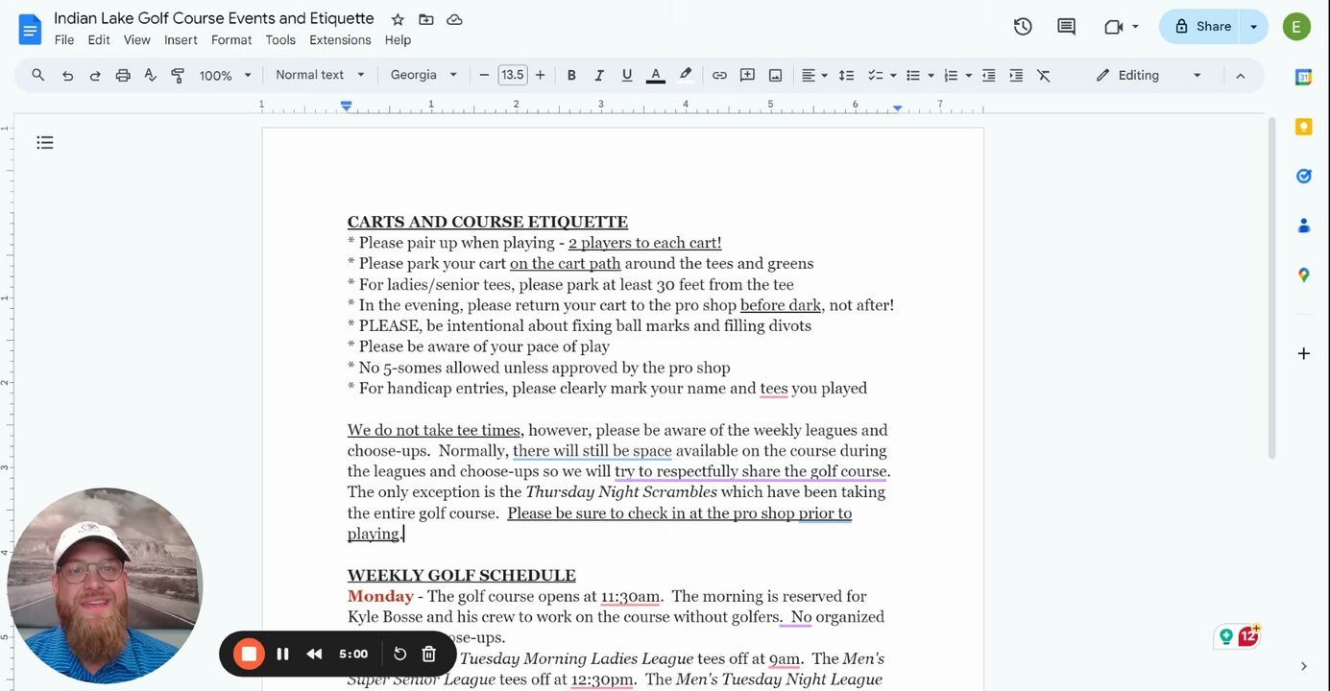Undo the last edit
This screenshot has height=691, width=1330.
click(x=67, y=75)
